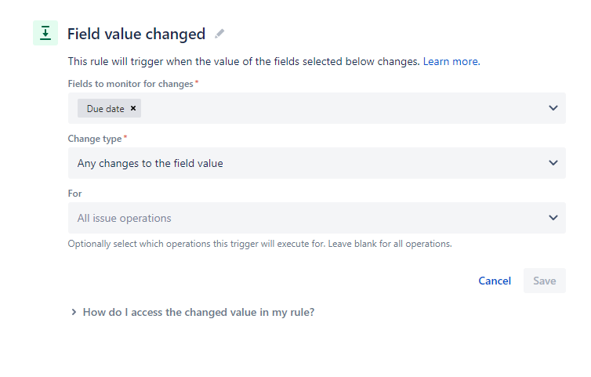Open the Learn more link
The width and height of the screenshot is (591, 377).
point(451,61)
